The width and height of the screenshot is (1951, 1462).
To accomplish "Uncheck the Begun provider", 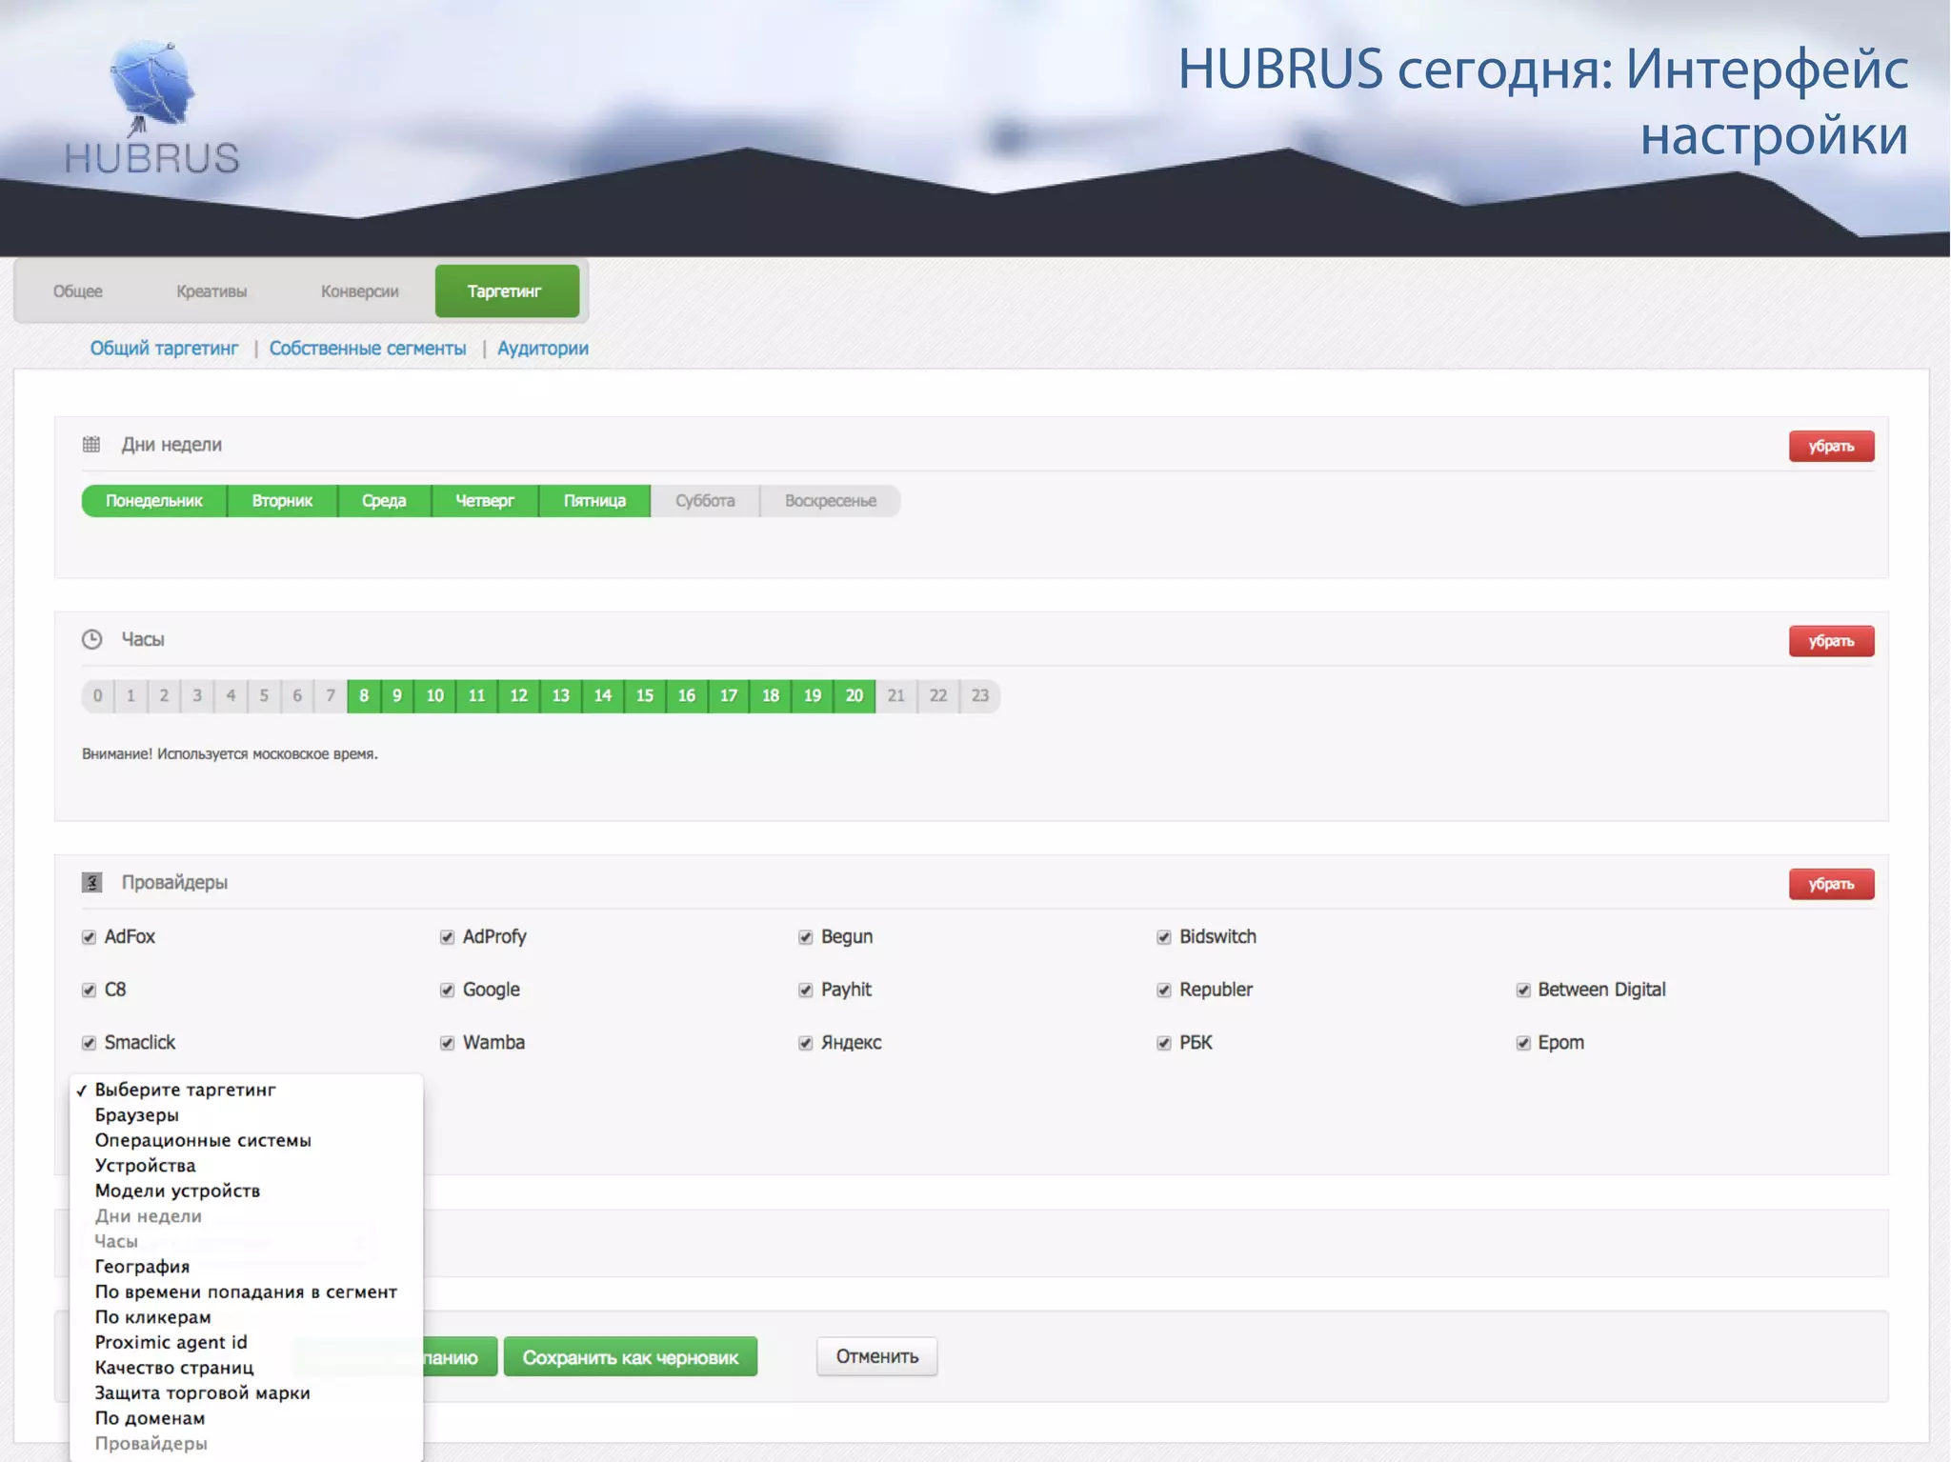I will tap(805, 937).
